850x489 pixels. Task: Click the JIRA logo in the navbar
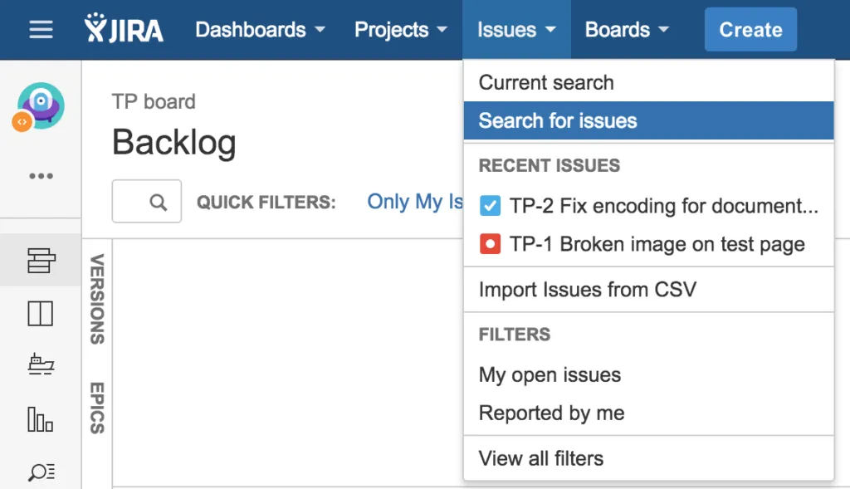coord(125,29)
